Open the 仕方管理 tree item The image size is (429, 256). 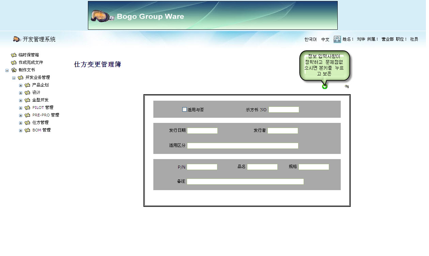pyautogui.click(x=40, y=123)
